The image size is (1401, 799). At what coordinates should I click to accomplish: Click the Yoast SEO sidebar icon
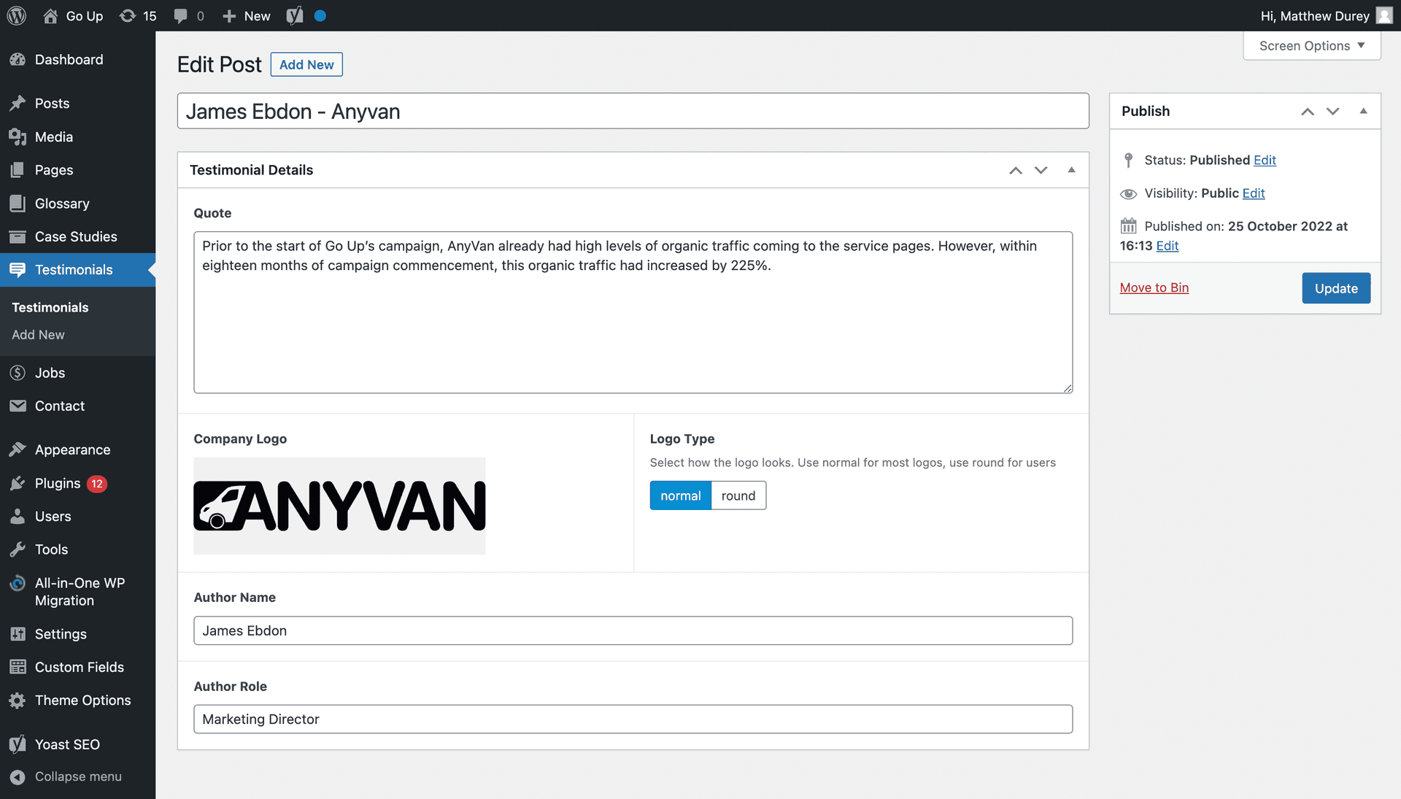pos(18,744)
